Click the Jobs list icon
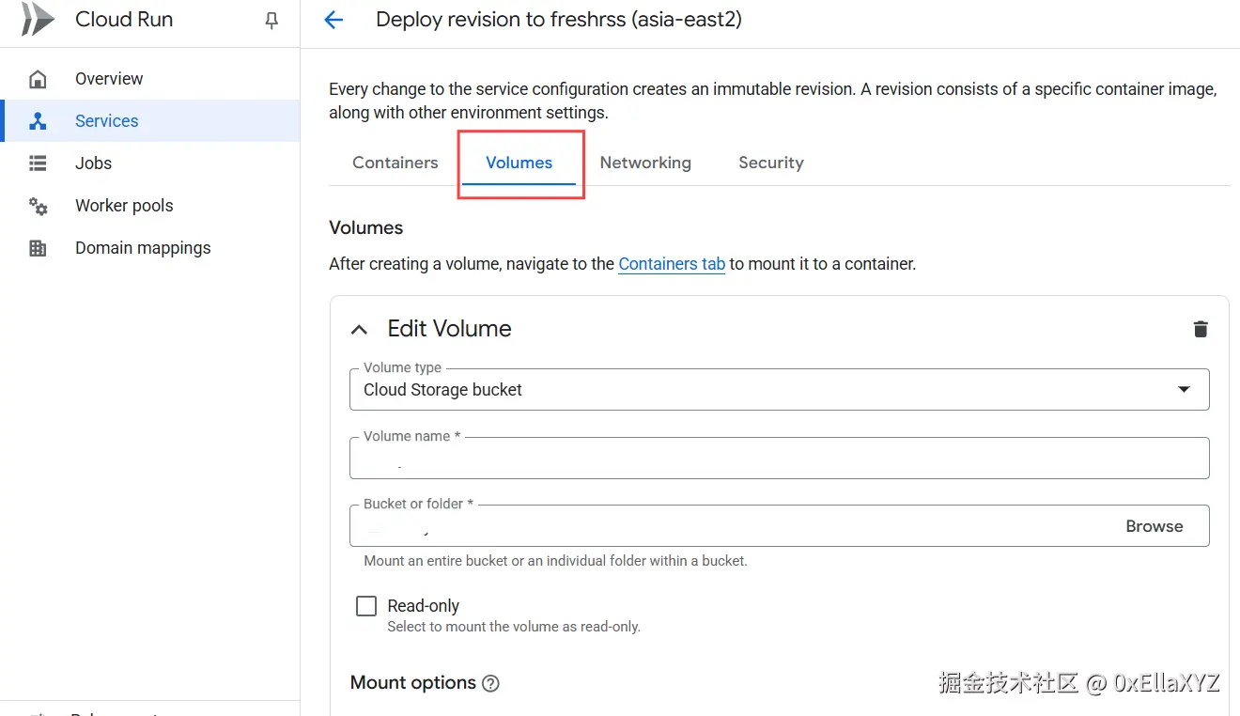Screen dimensions: 1240x716 tap(38, 163)
